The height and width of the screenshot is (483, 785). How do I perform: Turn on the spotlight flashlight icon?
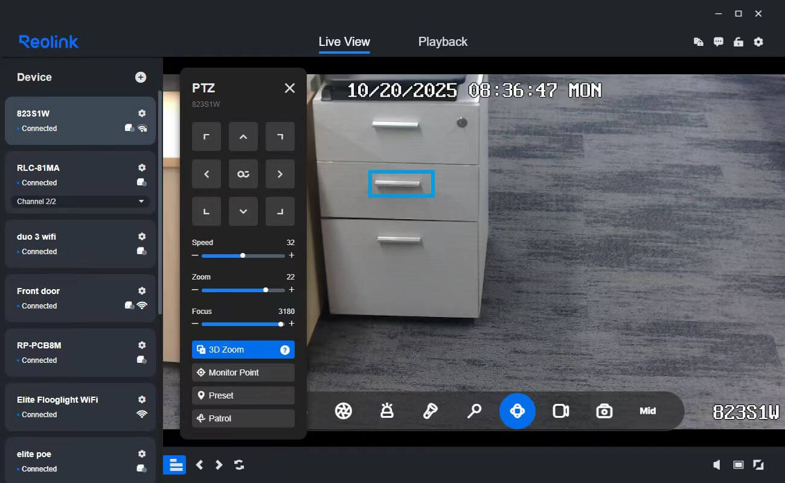coord(430,411)
